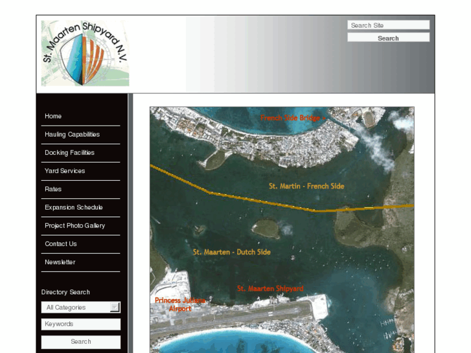
Task: View the Expansion Schedule page
Action: click(74, 207)
